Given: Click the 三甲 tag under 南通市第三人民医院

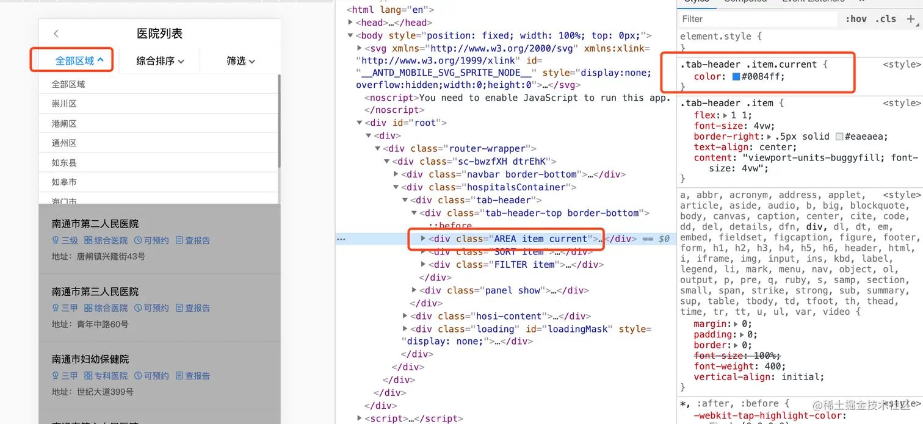Looking at the screenshot, I should [x=65, y=308].
